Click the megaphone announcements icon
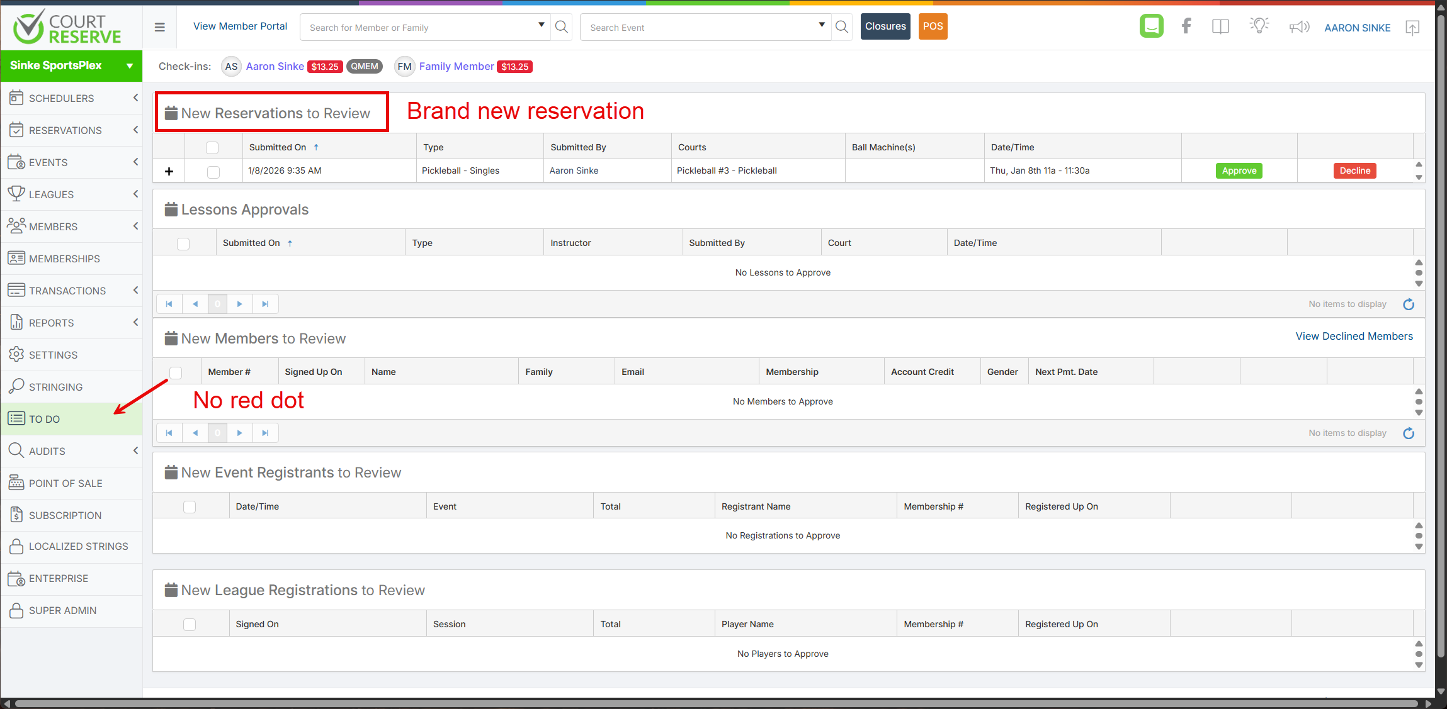Viewport: 1447px width, 709px height. (1299, 27)
